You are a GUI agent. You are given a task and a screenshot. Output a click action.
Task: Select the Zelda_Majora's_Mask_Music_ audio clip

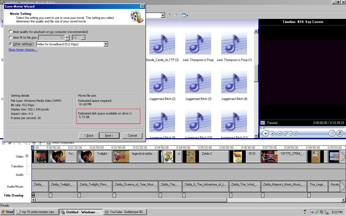point(284,186)
